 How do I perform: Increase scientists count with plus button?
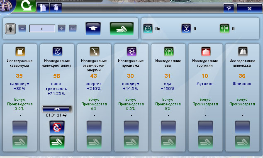(61, 29)
